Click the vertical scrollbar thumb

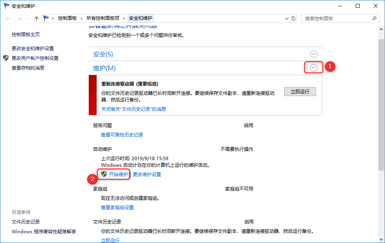click(381, 105)
